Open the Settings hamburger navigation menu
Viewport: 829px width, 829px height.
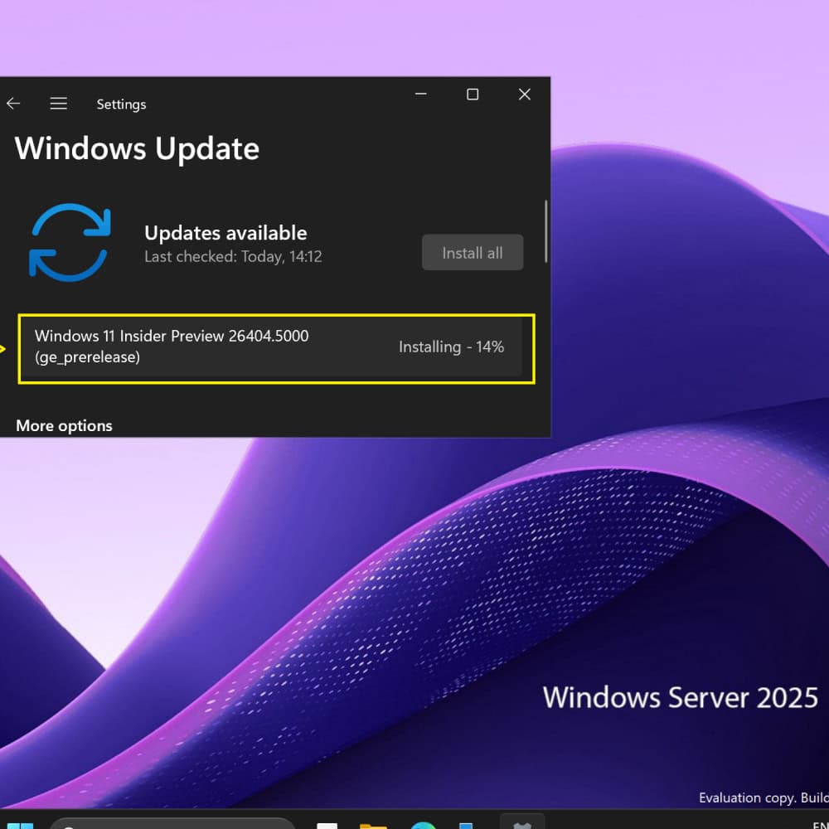(58, 103)
